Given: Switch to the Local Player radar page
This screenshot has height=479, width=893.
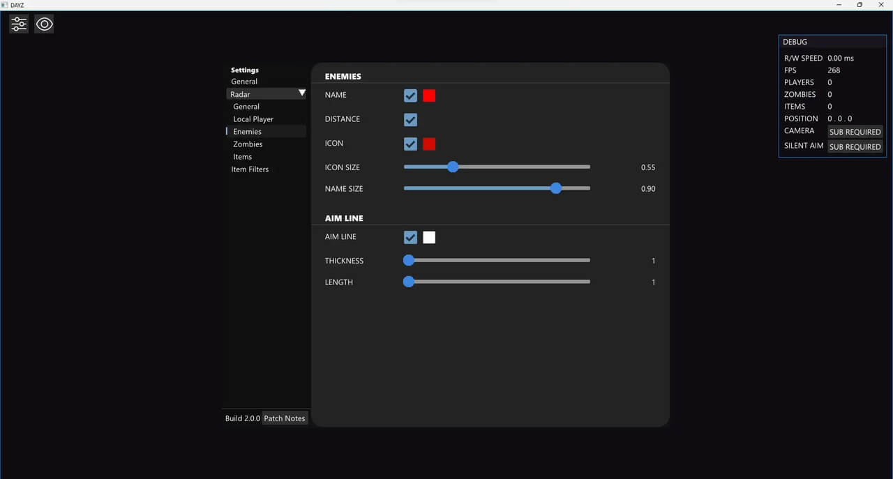Looking at the screenshot, I should [253, 119].
